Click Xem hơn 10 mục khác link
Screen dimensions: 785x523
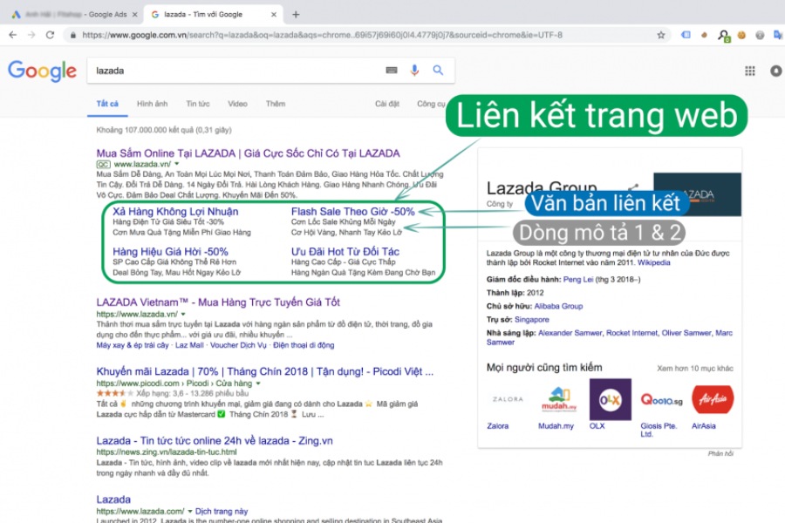tap(695, 369)
